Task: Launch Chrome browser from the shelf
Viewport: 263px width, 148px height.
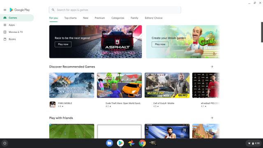Action: pyautogui.click(x=142, y=143)
